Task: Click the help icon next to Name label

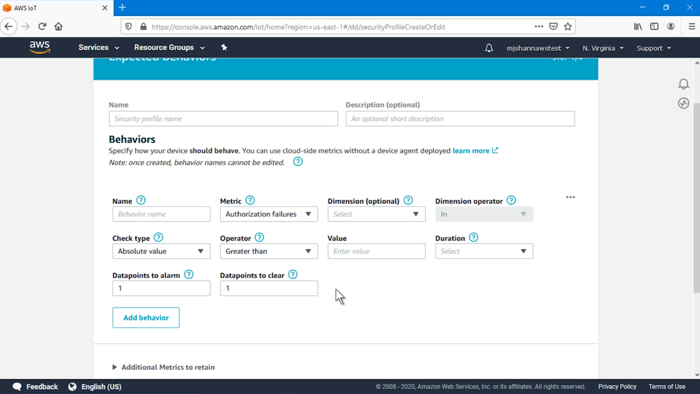Action: click(141, 200)
